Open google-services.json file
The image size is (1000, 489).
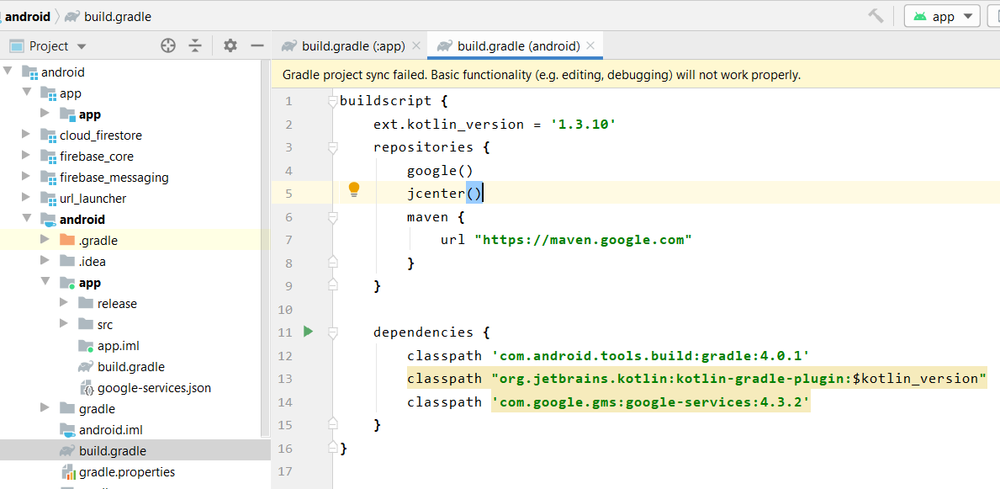155,388
